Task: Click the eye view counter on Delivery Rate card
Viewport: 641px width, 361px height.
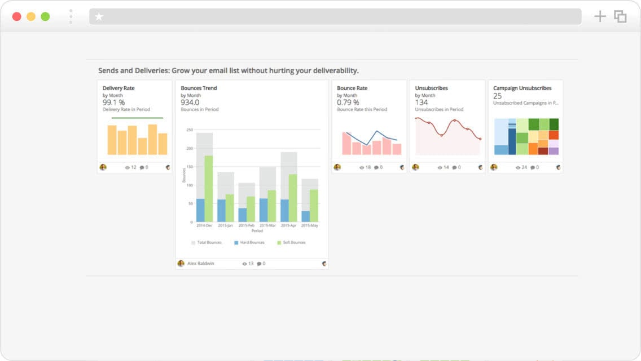Action: [127, 167]
